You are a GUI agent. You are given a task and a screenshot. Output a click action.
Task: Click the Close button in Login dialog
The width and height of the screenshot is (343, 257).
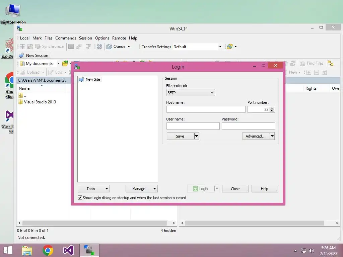(x=235, y=189)
